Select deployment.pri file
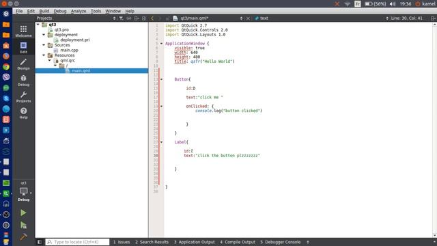This screenshot has width=437, height=246. (75, 40)
